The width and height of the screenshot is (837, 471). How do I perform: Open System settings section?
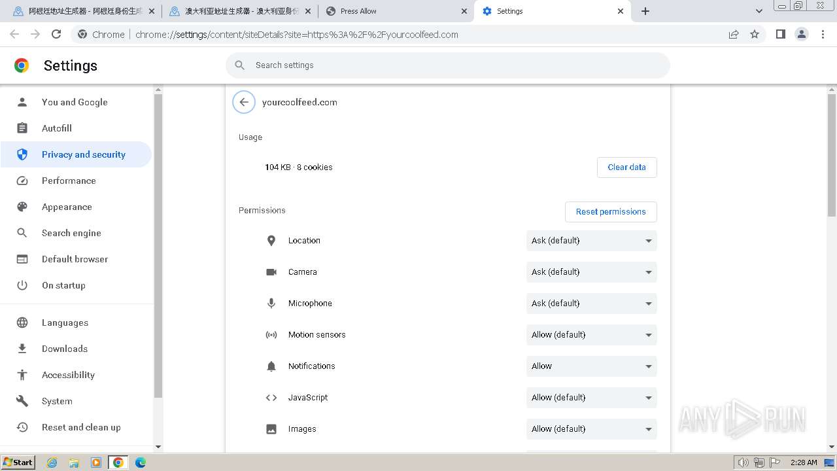[x=76, y=401]
